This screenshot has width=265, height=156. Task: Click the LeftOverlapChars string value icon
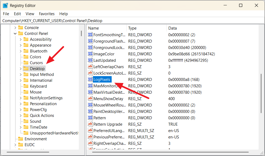coord(90,67)
